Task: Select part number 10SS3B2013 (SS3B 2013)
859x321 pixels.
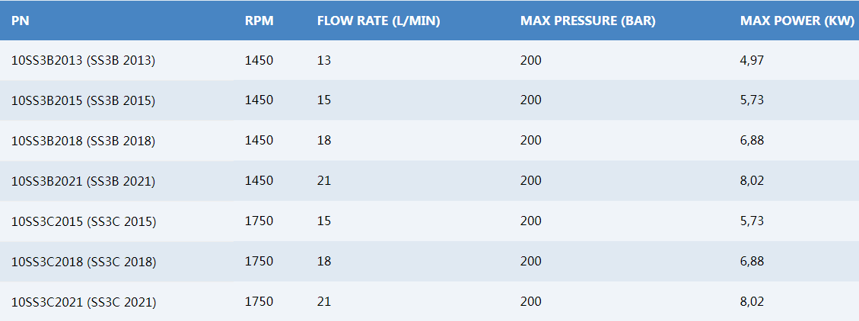Action: click(x=83, y=60)
